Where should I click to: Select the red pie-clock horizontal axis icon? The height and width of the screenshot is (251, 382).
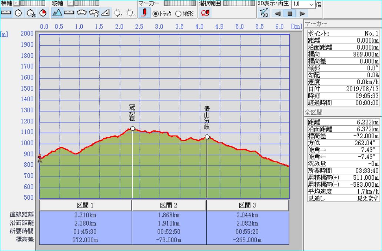pos(43,13)
